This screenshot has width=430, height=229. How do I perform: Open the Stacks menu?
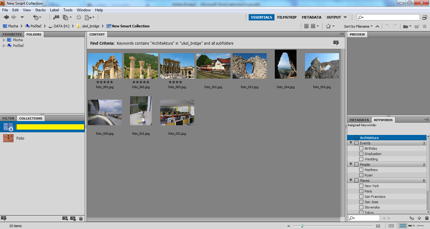(x=40, y=10)
